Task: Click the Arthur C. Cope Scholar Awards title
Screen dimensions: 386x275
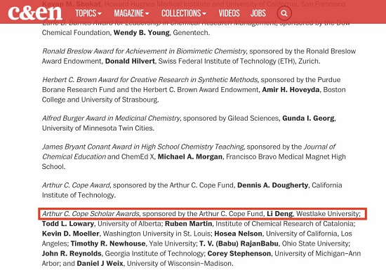Action: click(91, 214)
